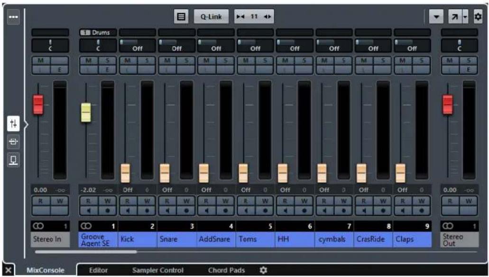Click the three-dots toolbar button top left
Screen dimensions: 489x277
(13, 17)
